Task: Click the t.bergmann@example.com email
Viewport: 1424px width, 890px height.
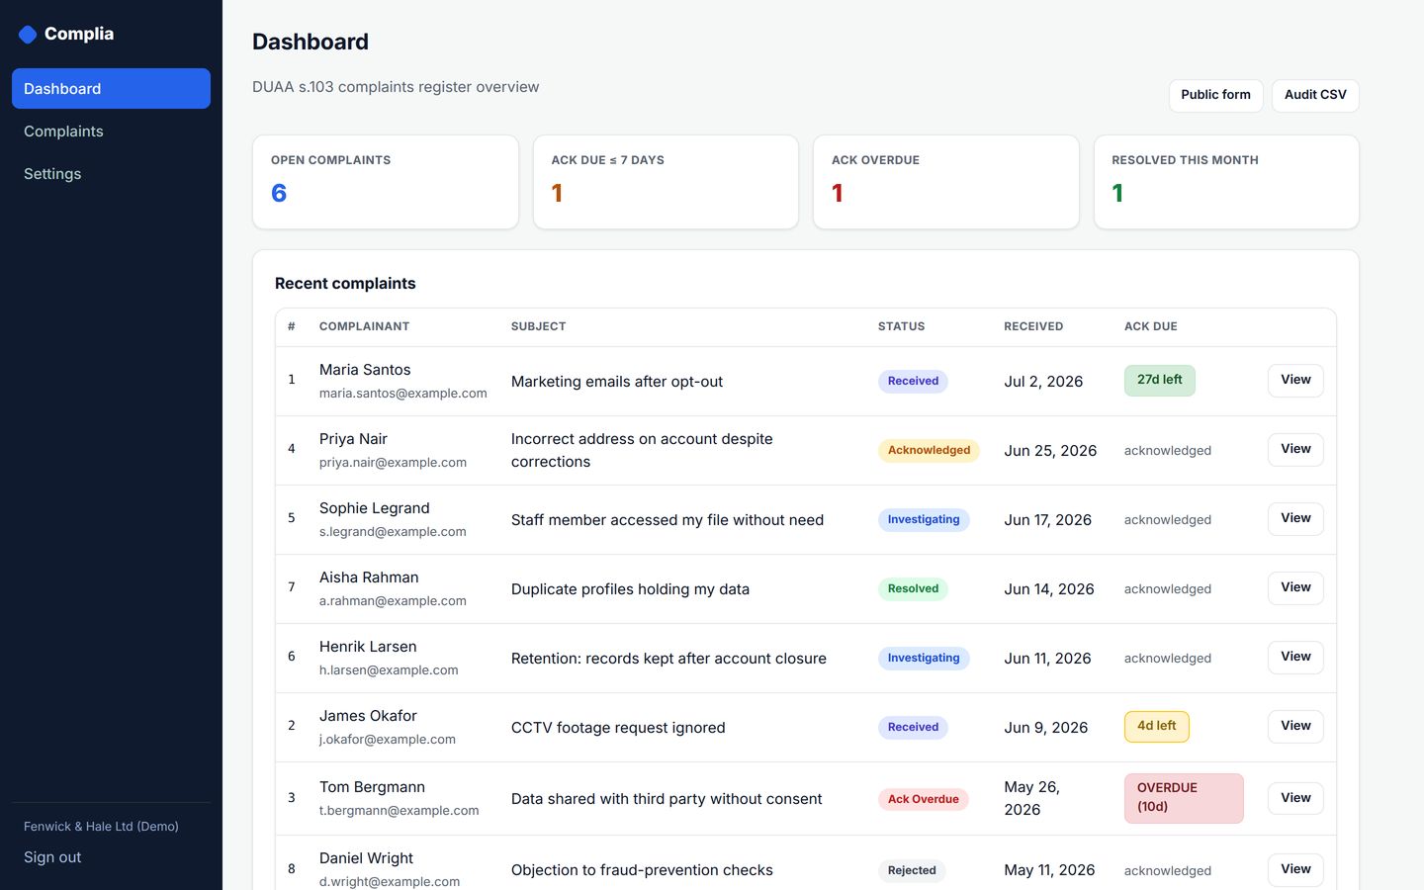Action: click(399, 811)
